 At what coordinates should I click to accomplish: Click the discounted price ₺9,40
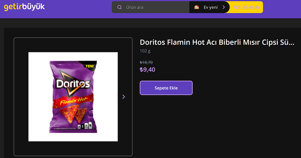pyautogui.click(x=147, y=69)
